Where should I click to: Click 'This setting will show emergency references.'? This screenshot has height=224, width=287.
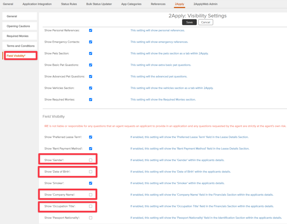point(159,42)
